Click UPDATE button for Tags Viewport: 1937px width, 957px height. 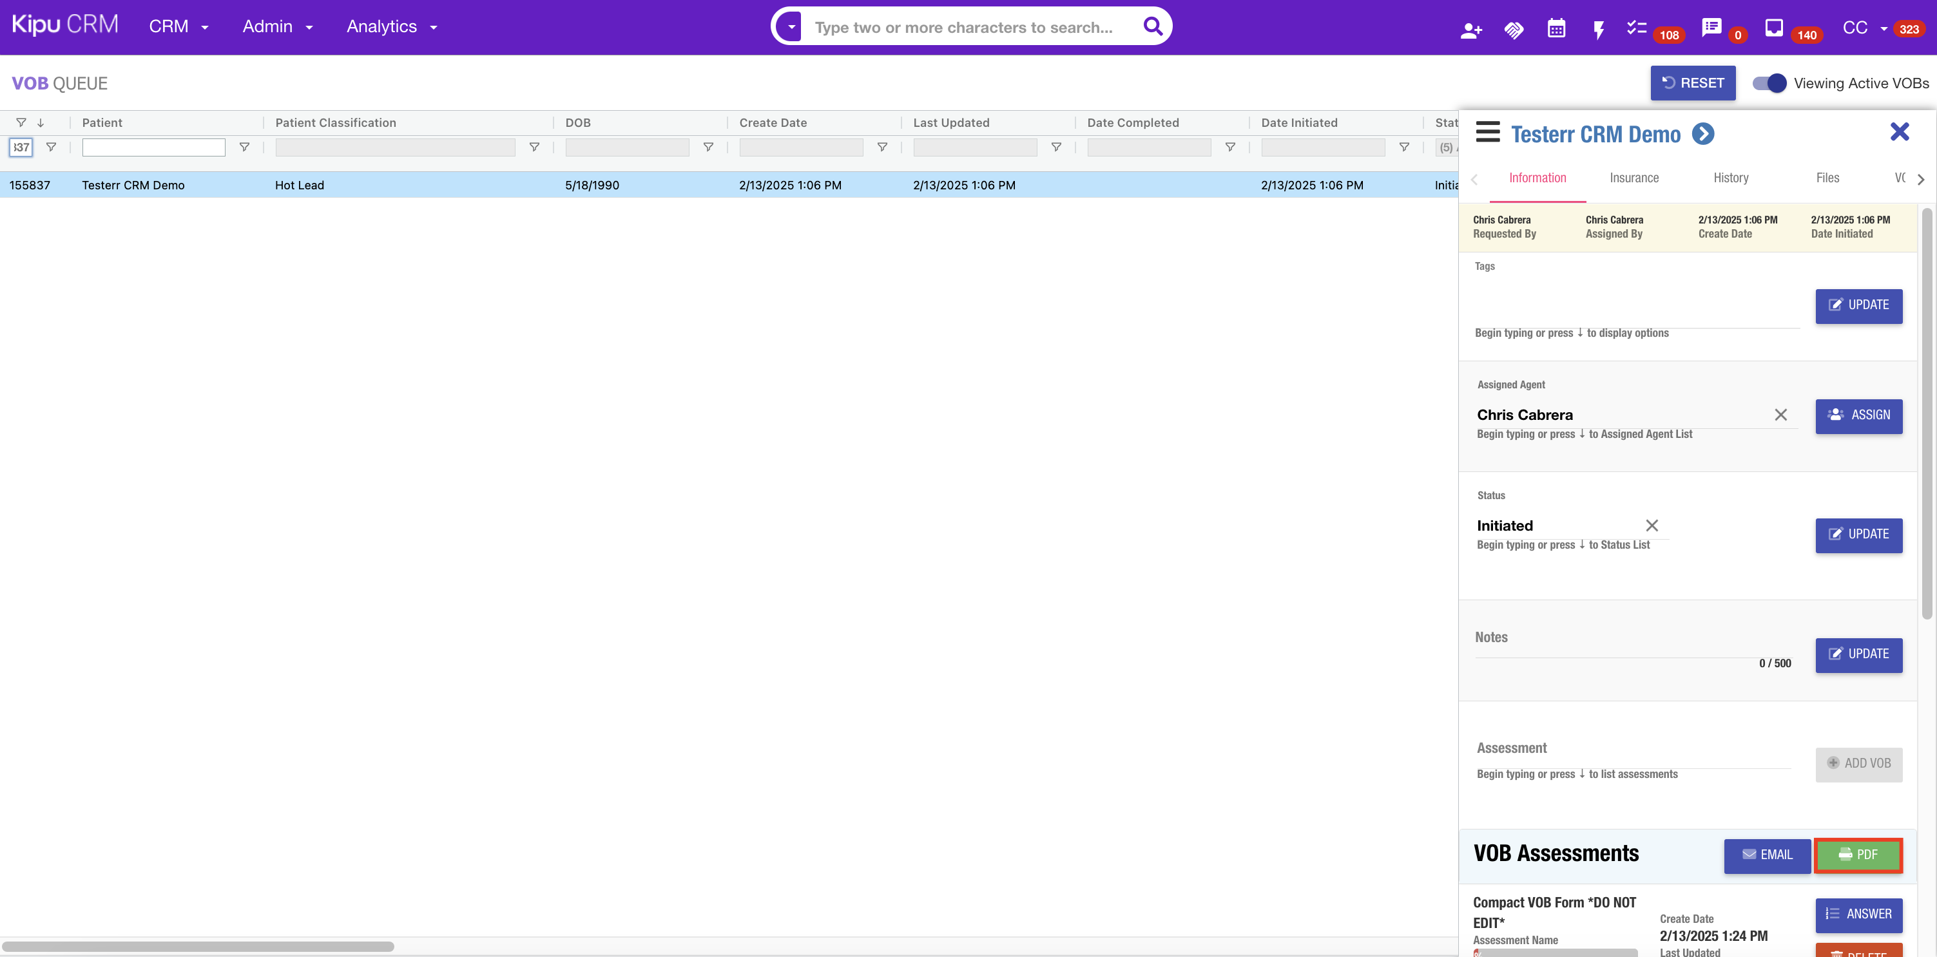pyautogui.click(x=1858, y=306)
